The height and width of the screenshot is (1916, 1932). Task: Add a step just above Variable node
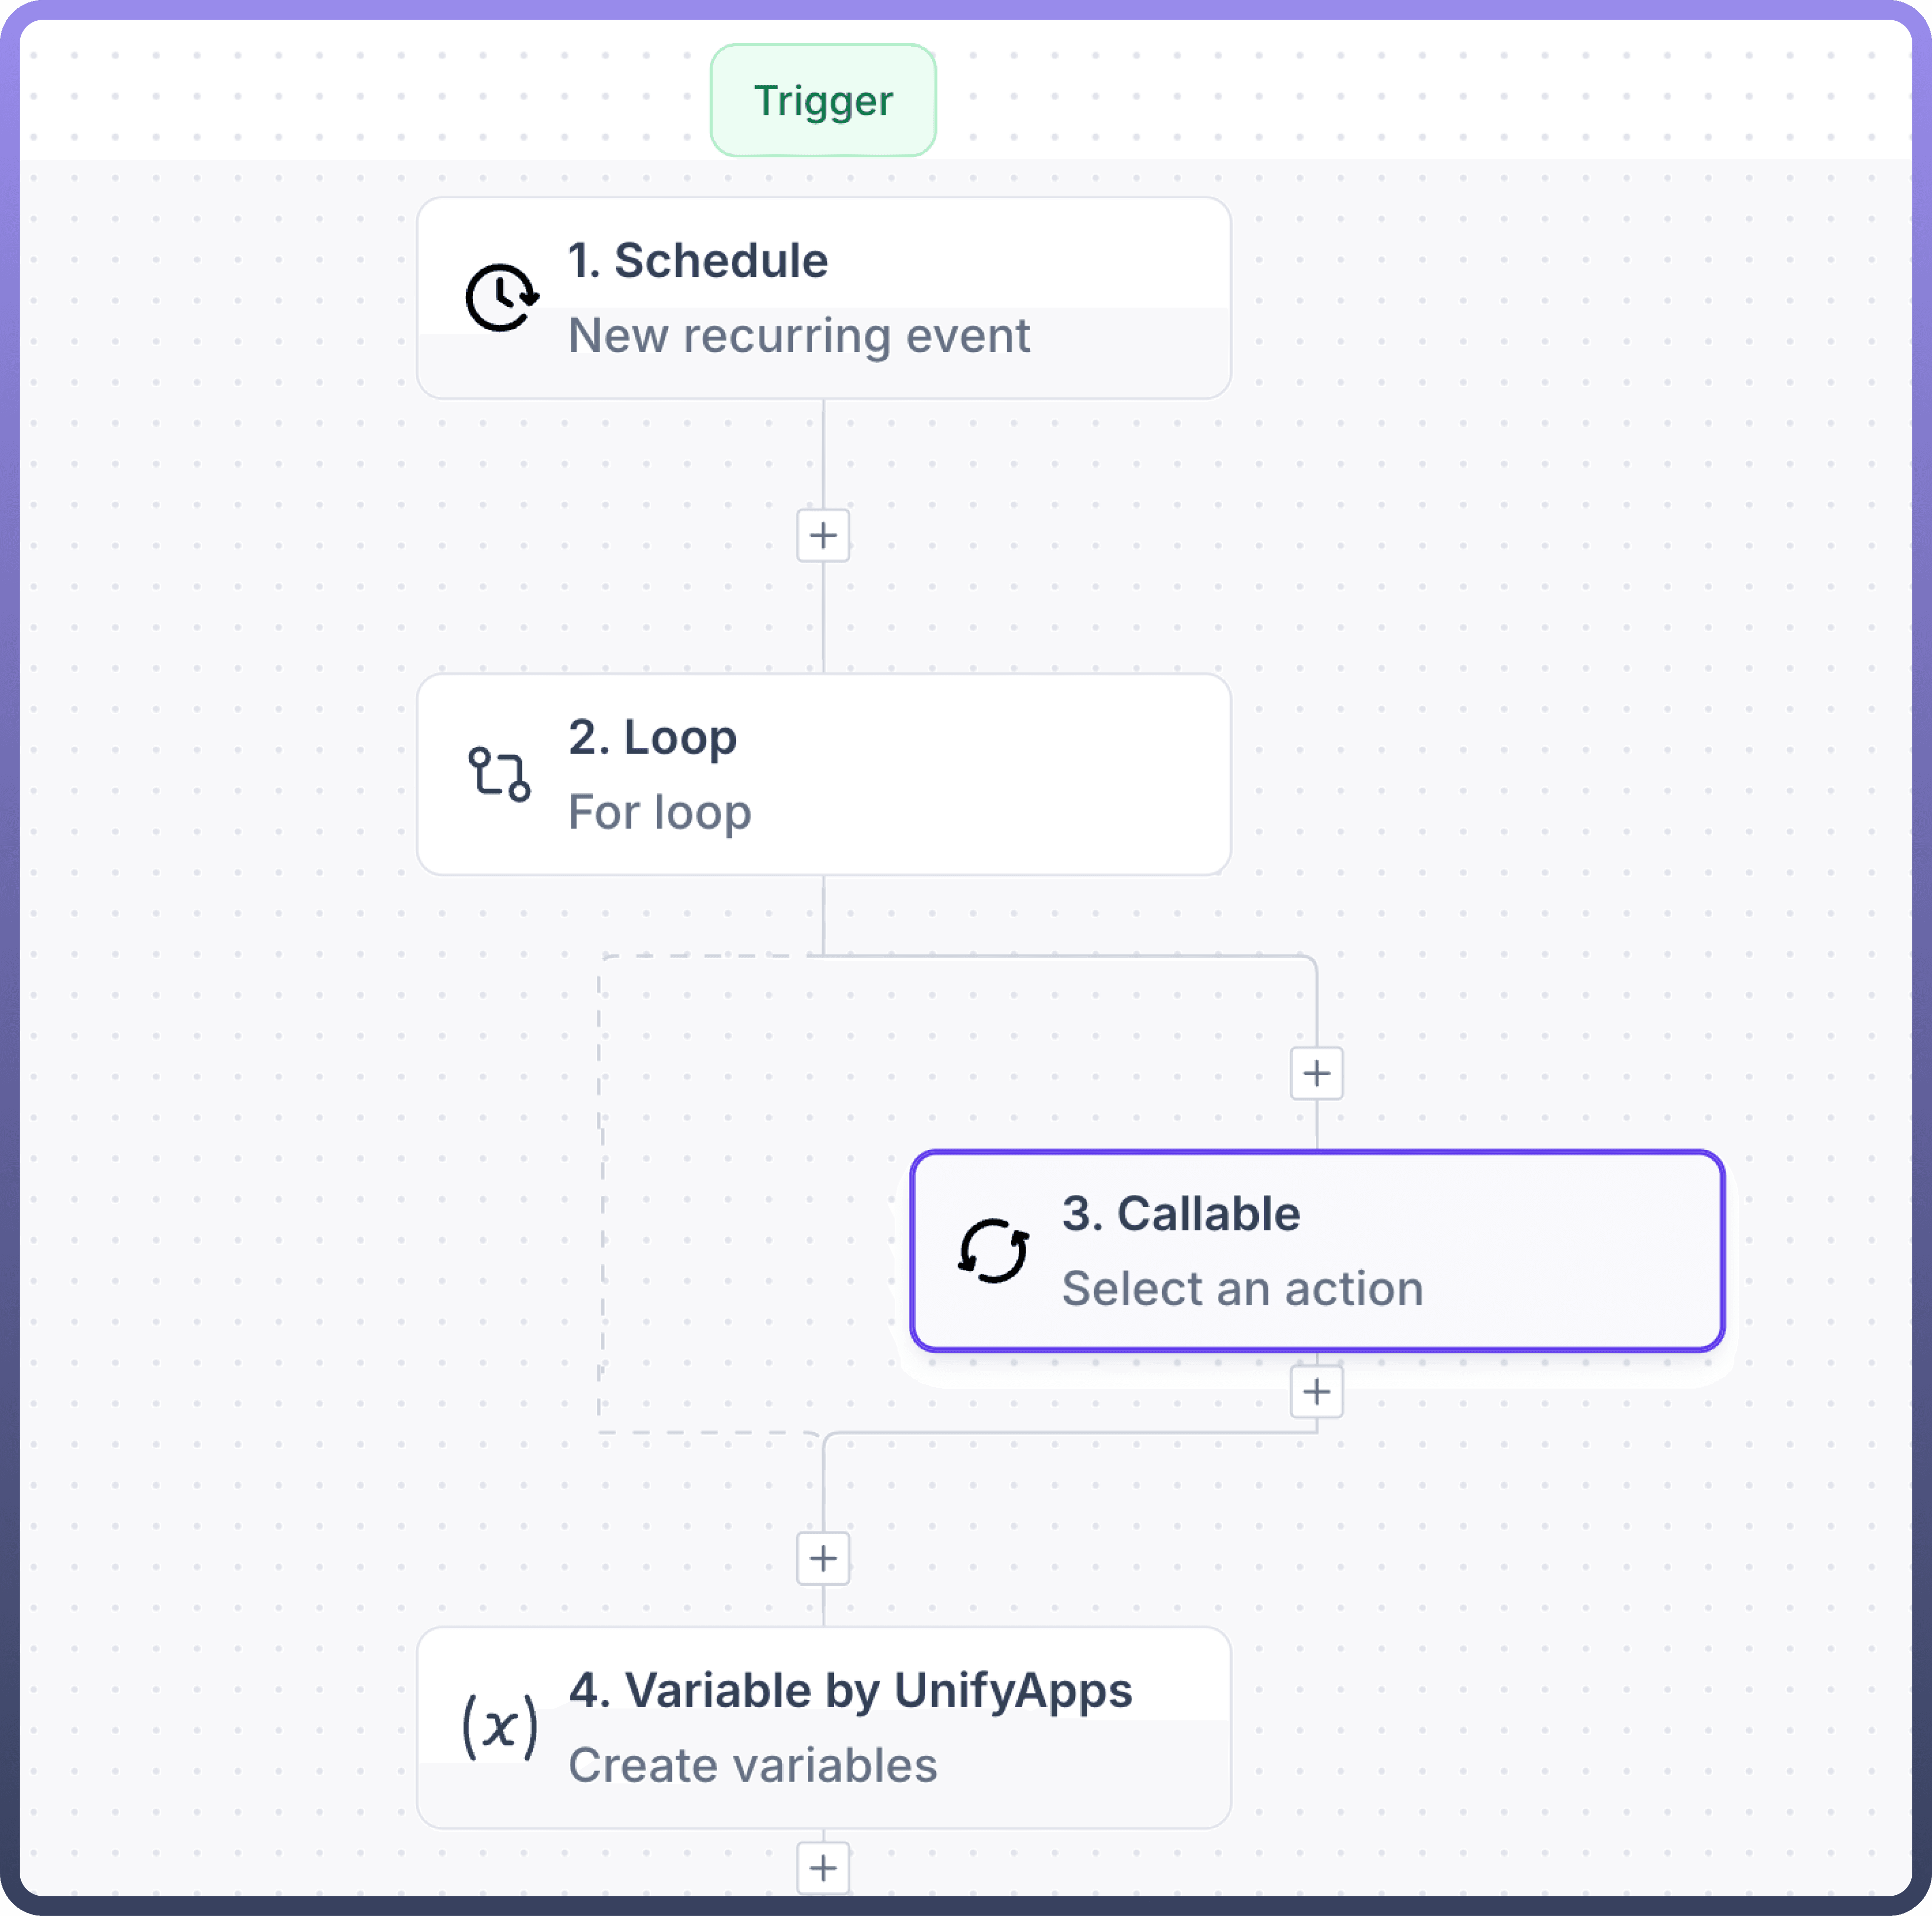(823, 1558)
